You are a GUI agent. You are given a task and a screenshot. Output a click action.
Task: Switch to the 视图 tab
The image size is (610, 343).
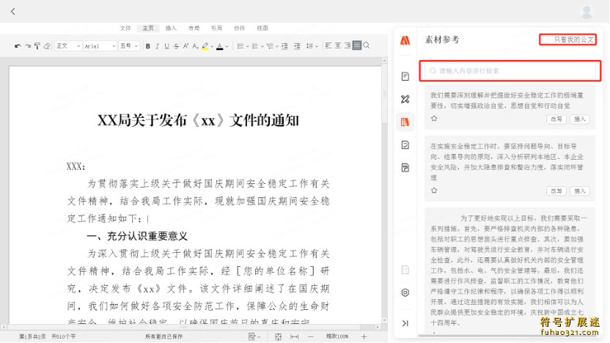point(262,28)
